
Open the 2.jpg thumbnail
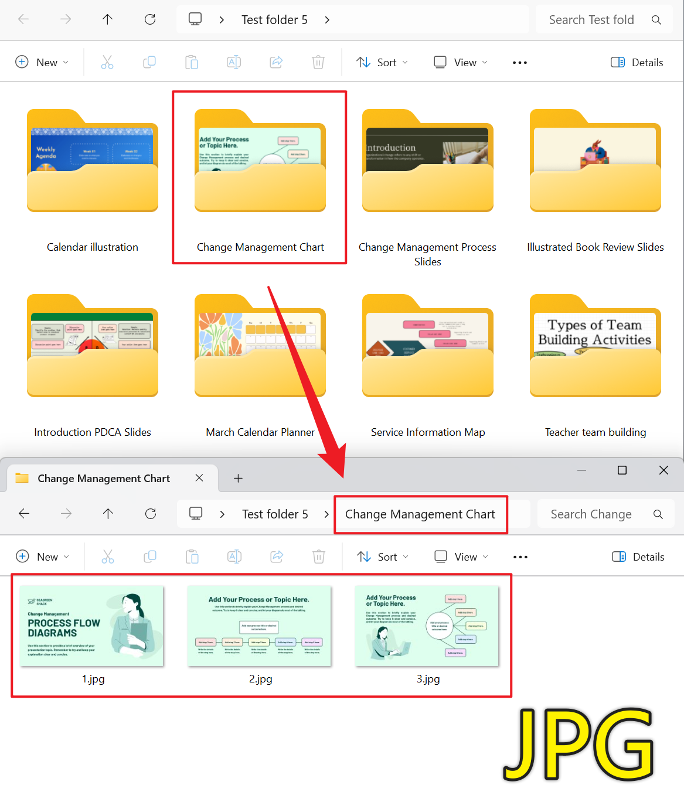[x=260, y=626]
